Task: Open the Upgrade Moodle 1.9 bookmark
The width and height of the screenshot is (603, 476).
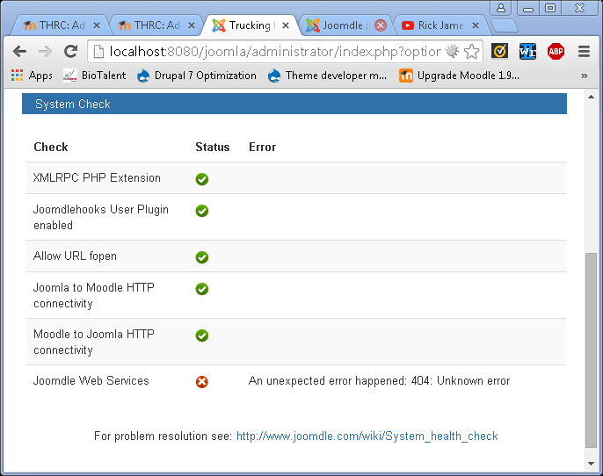Action: pos(459,76)
